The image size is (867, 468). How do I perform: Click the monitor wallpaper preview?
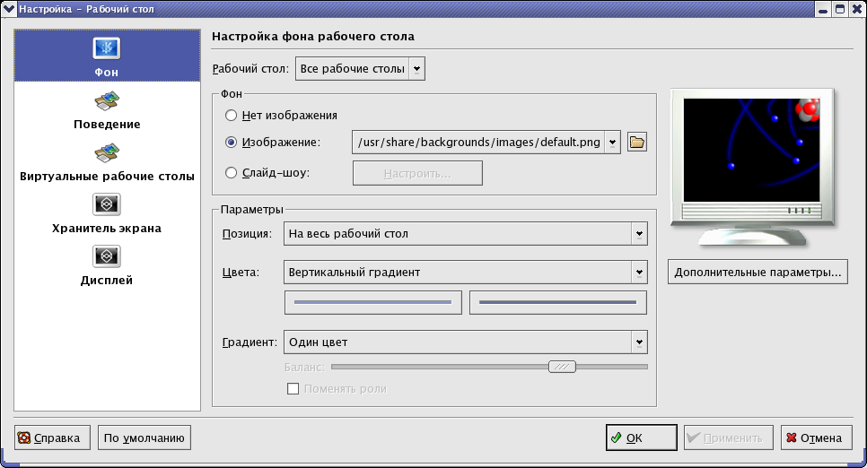tap(750, 149)
